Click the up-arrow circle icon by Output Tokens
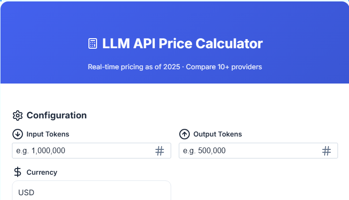Image resolution: width=349 pixels, height=200 pixels. click(x=185, y=134)
